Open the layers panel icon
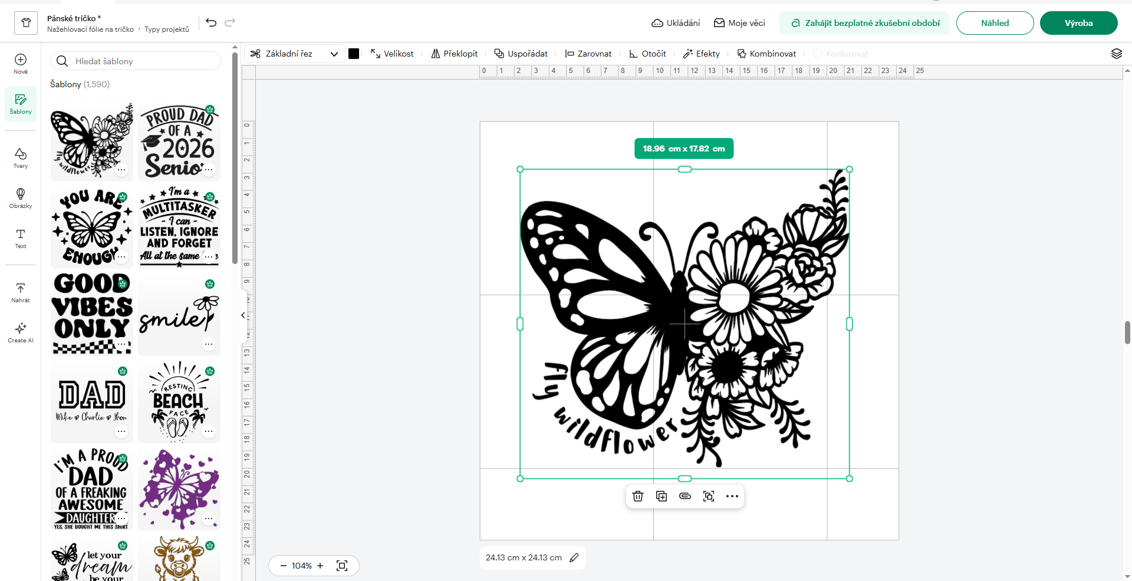 (x=1116, y=54)
